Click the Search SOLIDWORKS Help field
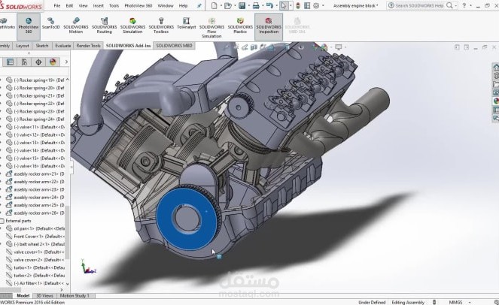 tap(418, 6)
